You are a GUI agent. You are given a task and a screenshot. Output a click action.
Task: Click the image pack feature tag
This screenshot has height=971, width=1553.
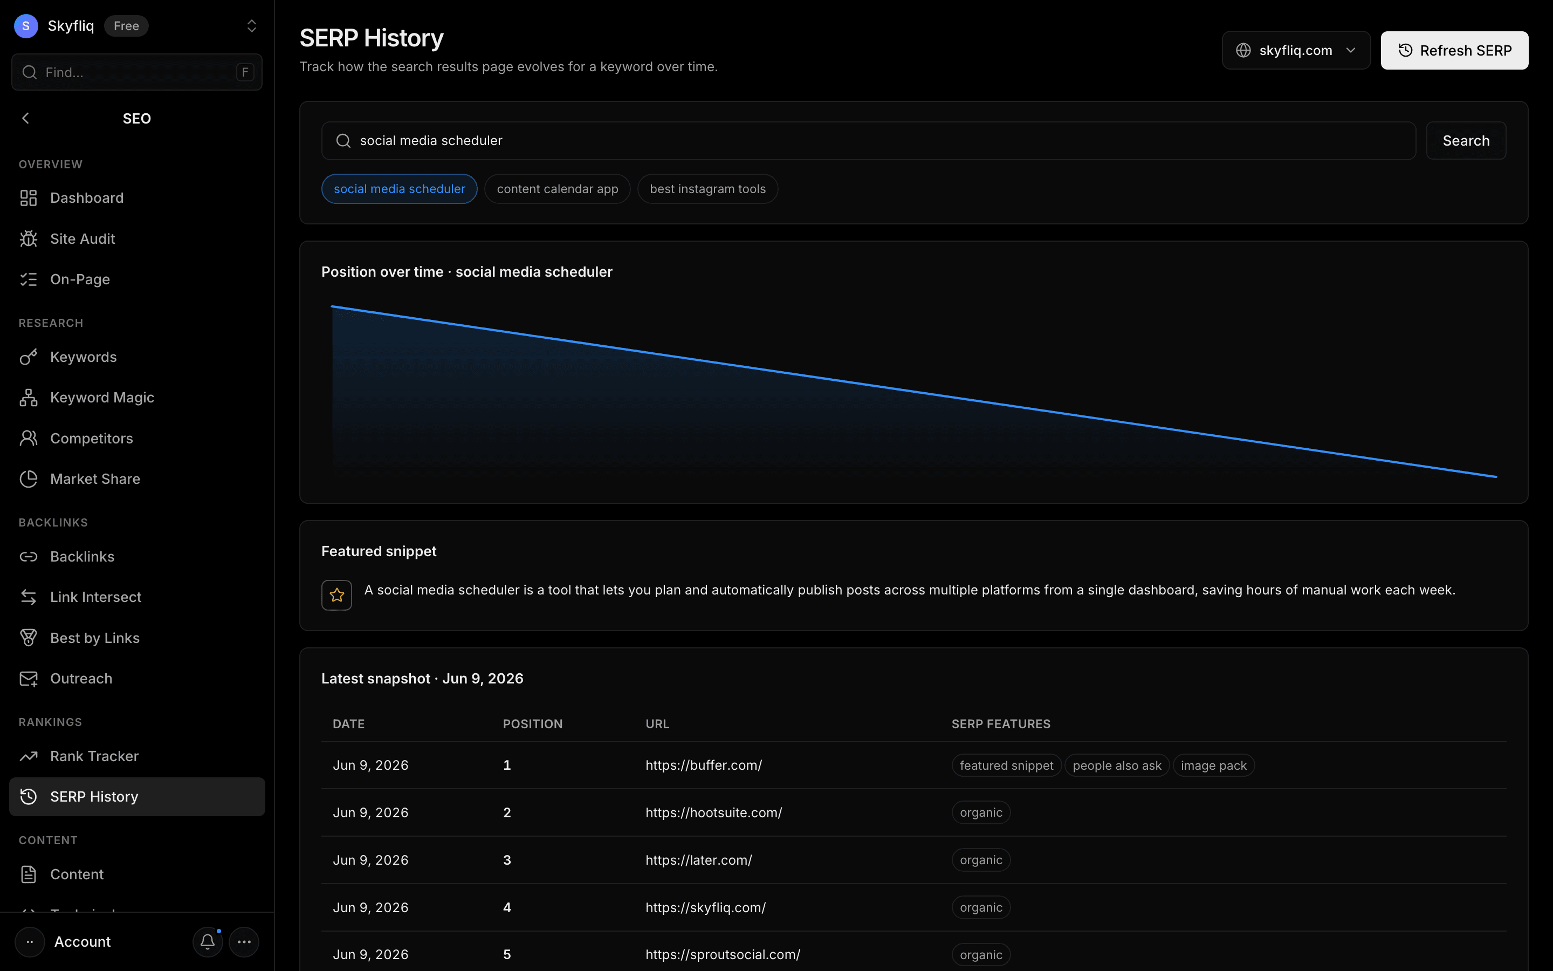click(1213, 765)
